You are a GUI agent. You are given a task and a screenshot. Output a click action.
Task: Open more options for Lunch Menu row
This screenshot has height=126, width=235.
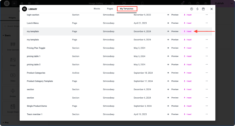pyautogui.click(x=207, y=23)
